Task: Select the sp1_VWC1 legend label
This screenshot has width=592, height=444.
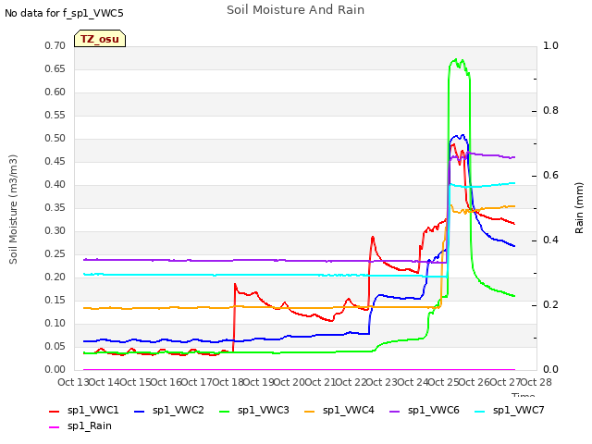Action: point(92,411)
